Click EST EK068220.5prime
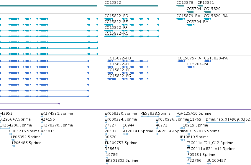The image size is (251, 165). point(121,114)
